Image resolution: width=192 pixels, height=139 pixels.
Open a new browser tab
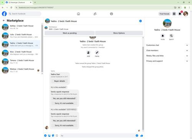[35, 2]
